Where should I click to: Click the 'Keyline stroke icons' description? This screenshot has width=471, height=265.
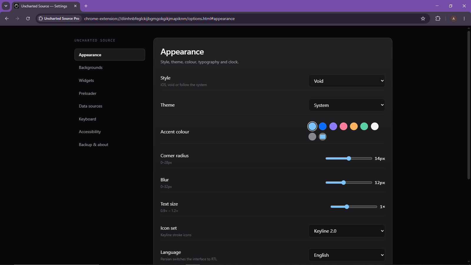[176, 235]
